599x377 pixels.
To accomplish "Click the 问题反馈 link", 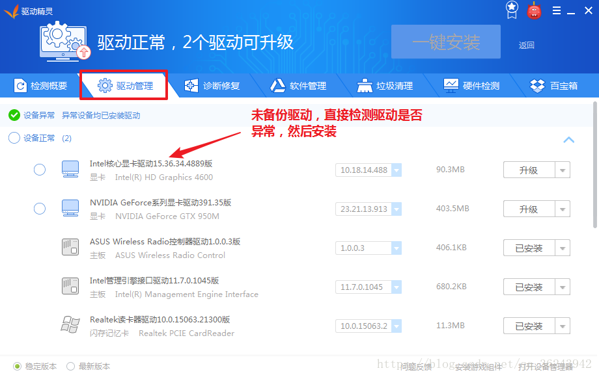I will (x=415, y=367).
